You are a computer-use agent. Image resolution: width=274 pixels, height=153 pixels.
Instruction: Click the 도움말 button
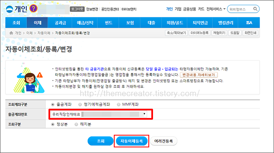pyautogui.click(x=235, y=33)
